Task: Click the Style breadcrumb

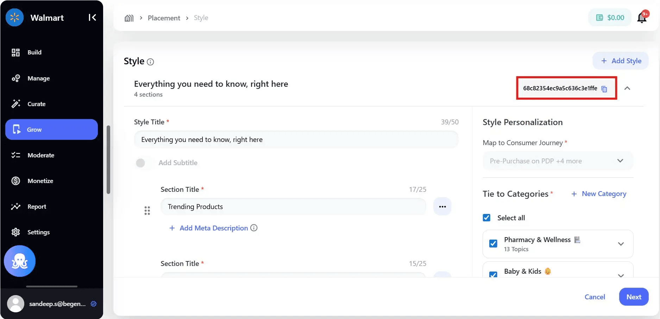Action: 201,18
